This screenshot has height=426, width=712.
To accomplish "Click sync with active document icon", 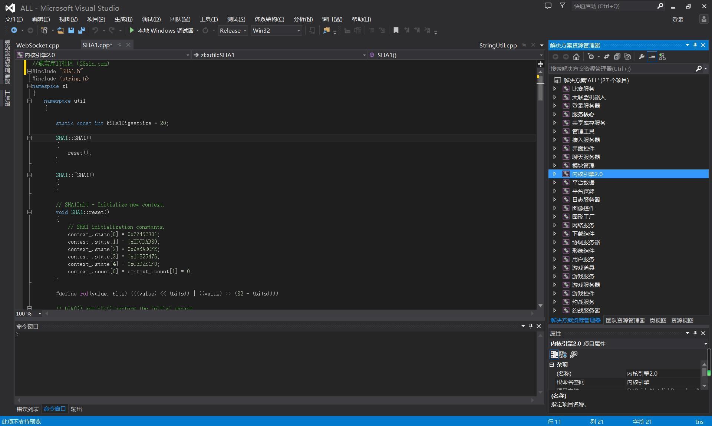I will coord(606,57).
